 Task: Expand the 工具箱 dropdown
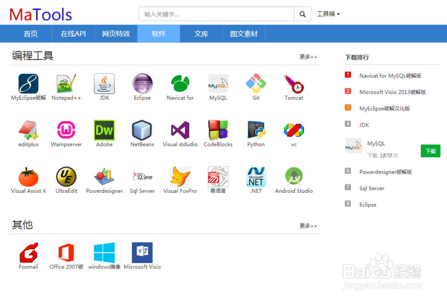pyautogui.click(x=329, y=14)
